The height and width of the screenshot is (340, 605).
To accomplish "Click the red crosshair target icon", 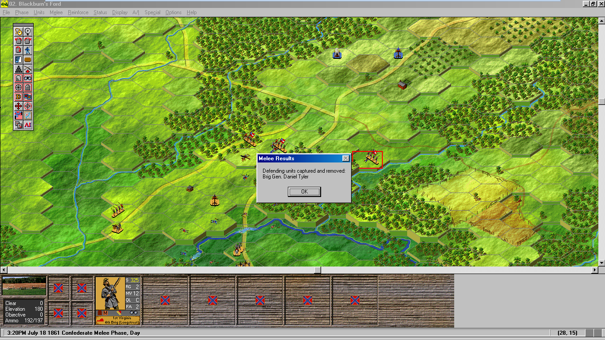I will [27, 106].
